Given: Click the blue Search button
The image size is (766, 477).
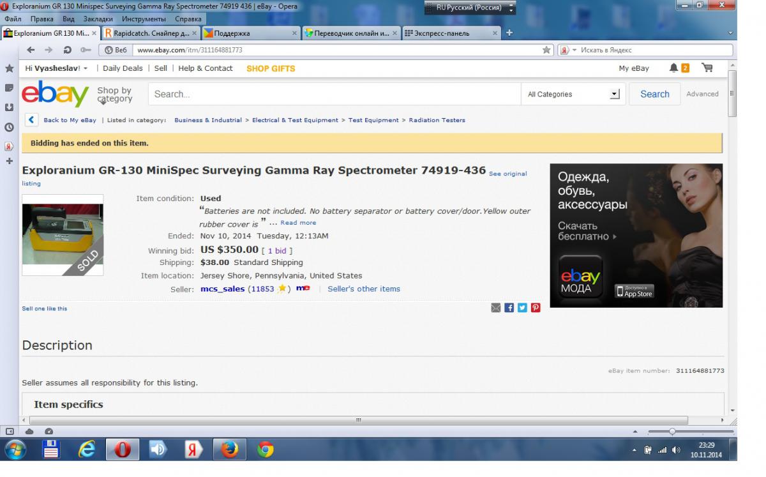Looking at the screenshot, I should 654,95.
